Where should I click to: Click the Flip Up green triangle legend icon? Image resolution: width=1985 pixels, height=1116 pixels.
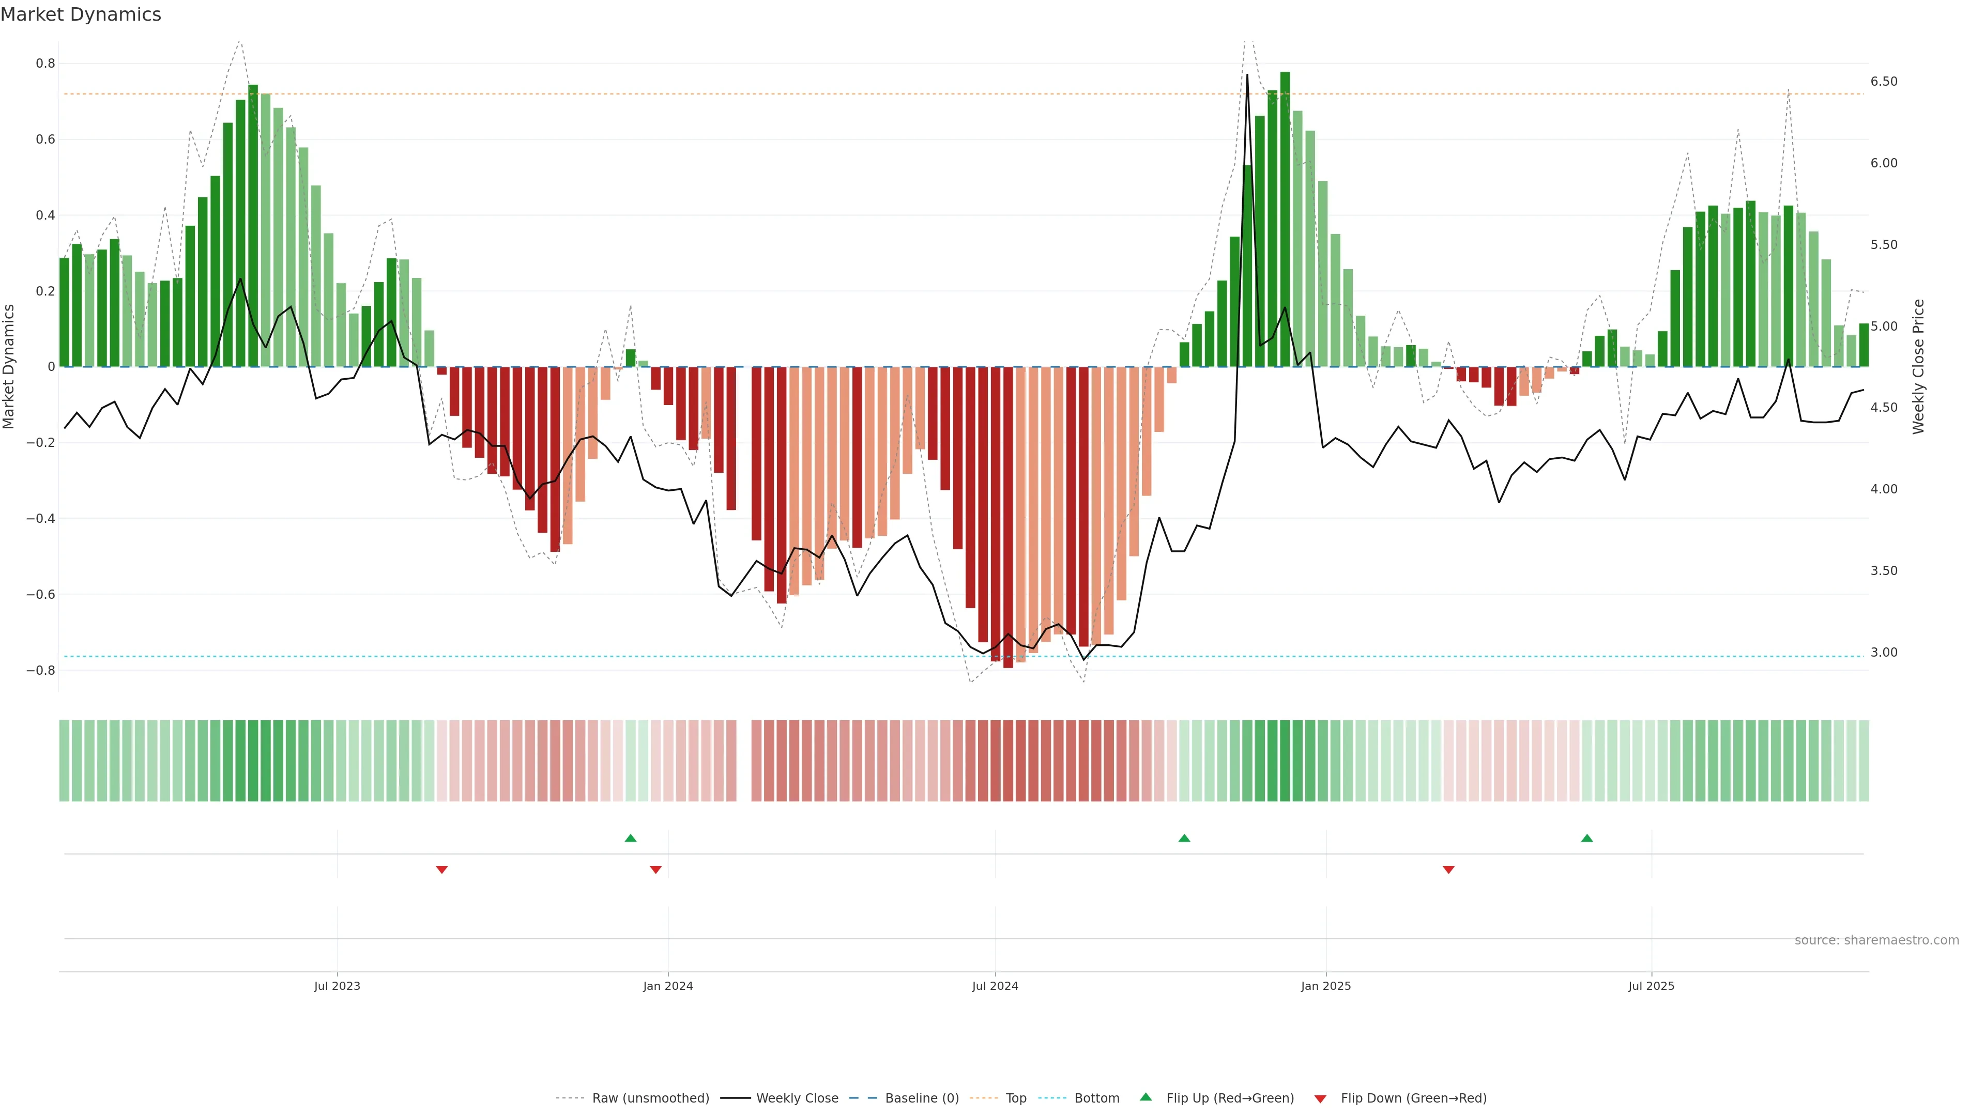click(1146, 1097)
